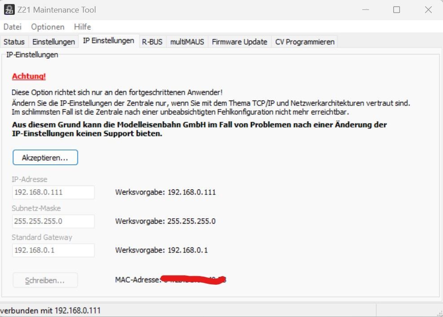Switch to the Einstellungen tab
The height and width of the screenshot is (317, 443).
pos(53,42)
